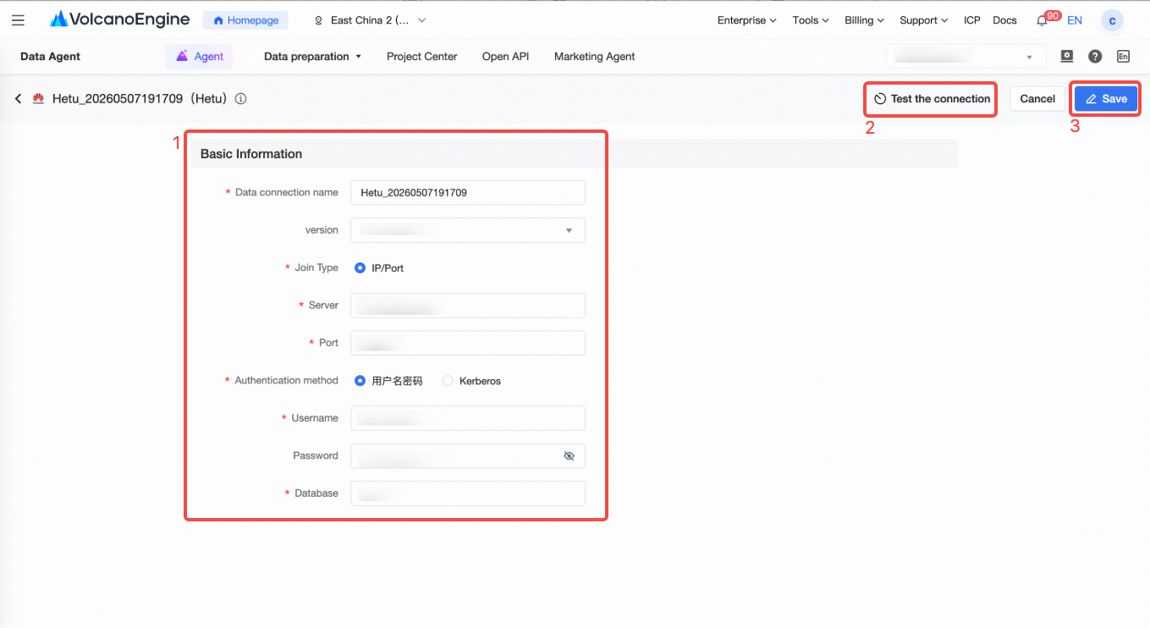
Task: Click the user avatar icon
Action: [x=1112, y=21]
